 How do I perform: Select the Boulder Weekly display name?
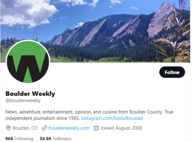tap(30, 94)
